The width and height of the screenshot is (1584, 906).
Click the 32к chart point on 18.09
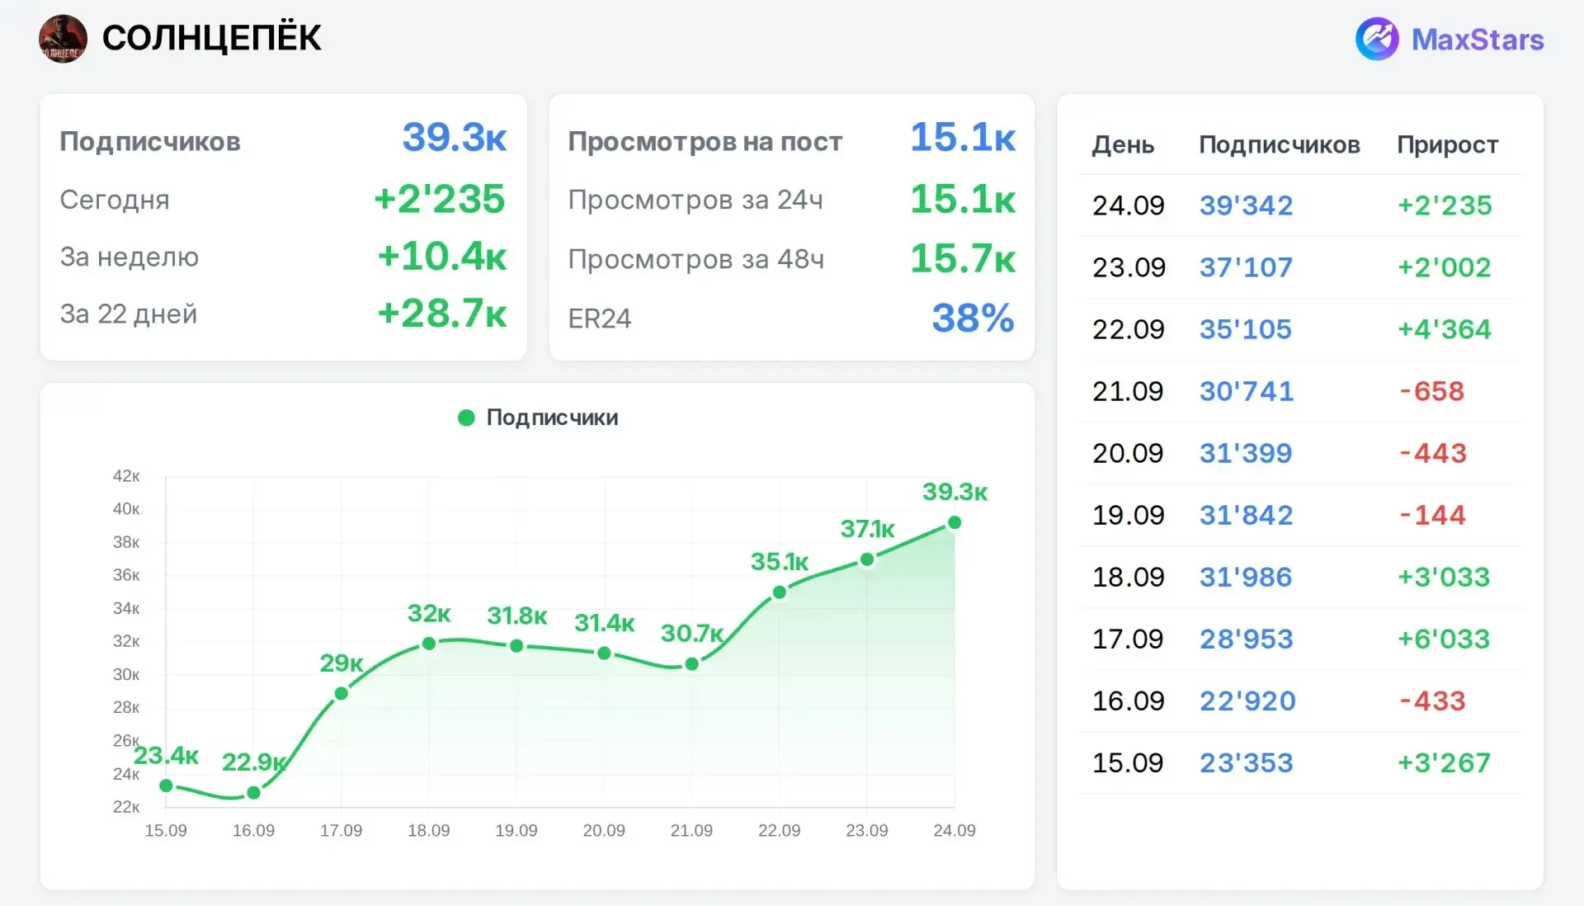pos(429,644)
